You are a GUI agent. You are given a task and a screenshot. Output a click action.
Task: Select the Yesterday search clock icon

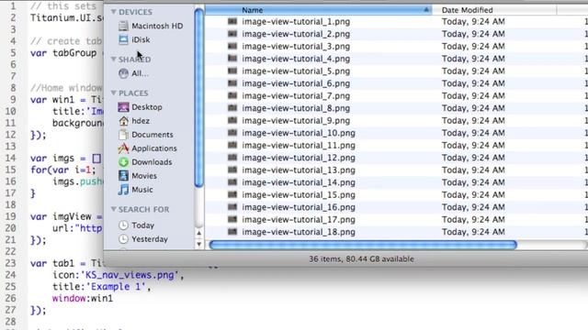tap(123, 239)
